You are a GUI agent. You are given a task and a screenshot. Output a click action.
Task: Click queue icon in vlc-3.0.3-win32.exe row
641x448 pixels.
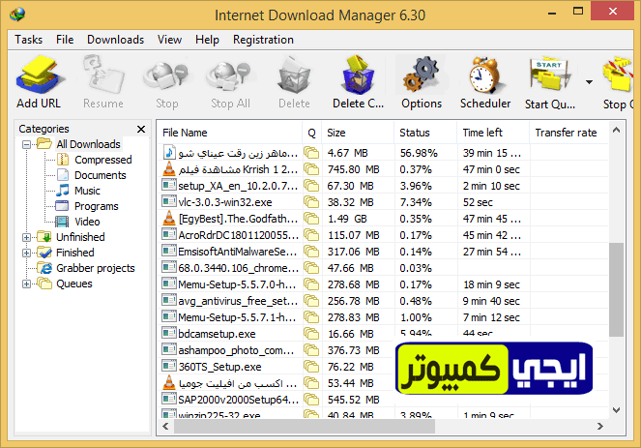[311, 202]
